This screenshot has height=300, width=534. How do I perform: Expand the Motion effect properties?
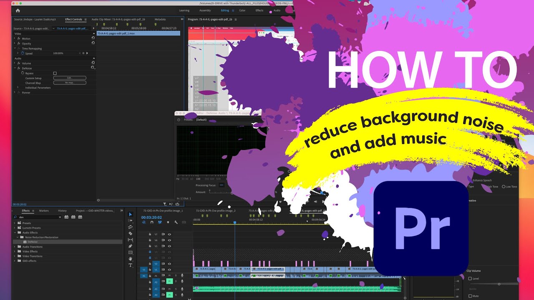[x=14, y=38]
